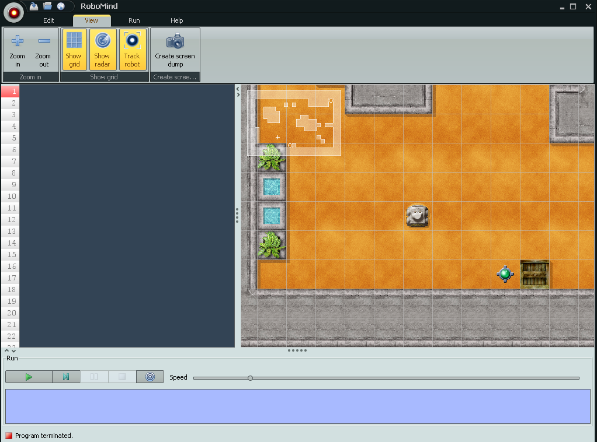The height and width of the screenshot is (442, 597).
Task: Maximize the RoboMind window
Action: tap(573, 6)
